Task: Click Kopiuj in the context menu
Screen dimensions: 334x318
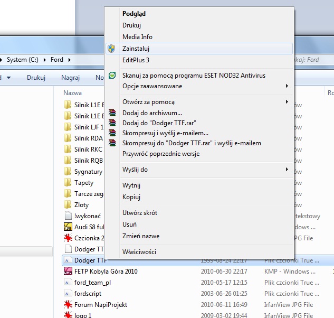Action: (x=131, y=197)
